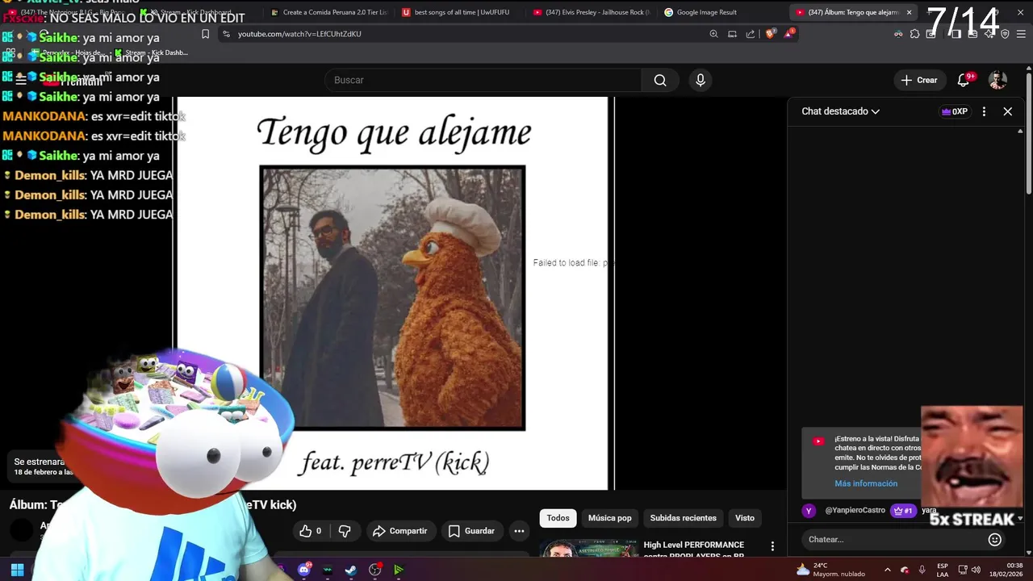The width and height of the screenshot is (1033, 581).
Task: Open the weather widget in the taskbar
Action: pyautogui.click(x=830, y=570)
